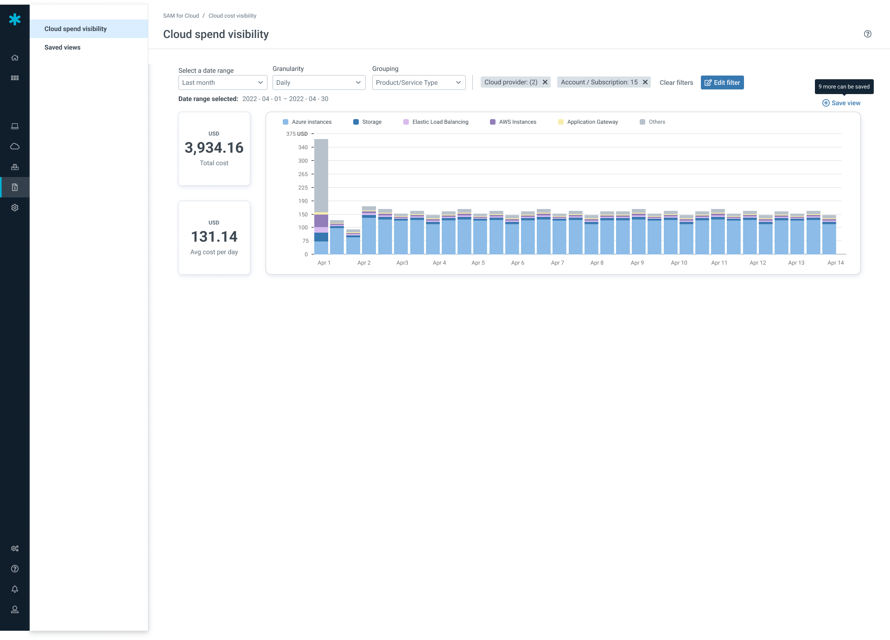Open the sidebar help icon

pos(15,569)
